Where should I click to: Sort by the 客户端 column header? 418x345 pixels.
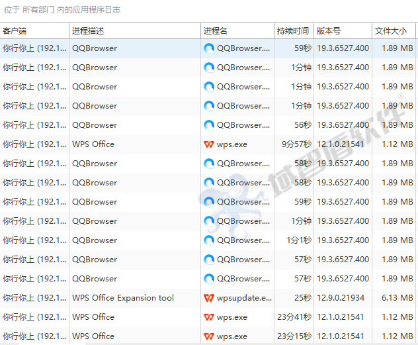click(x=34, y=31)
